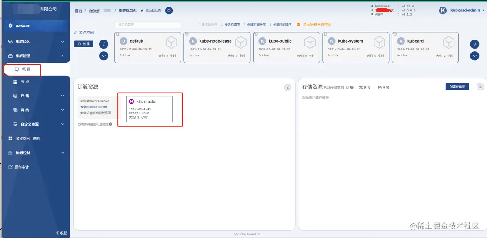Click the 创建 namespace button
Image resolution: width=487 pixels, height=238 pixels.
point(83,44)
